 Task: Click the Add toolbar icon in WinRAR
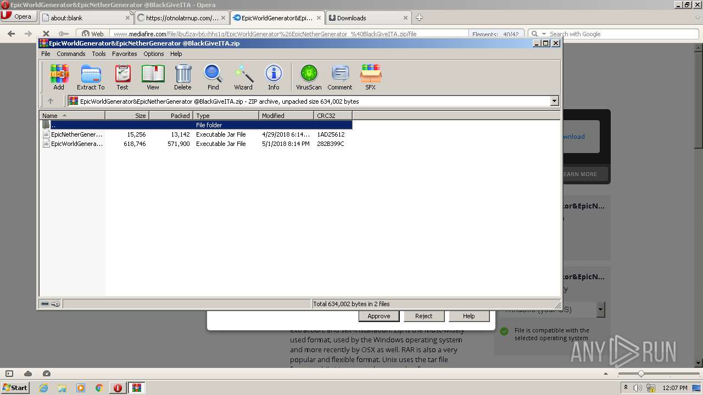pyautogui.click(x=59, y=77)
